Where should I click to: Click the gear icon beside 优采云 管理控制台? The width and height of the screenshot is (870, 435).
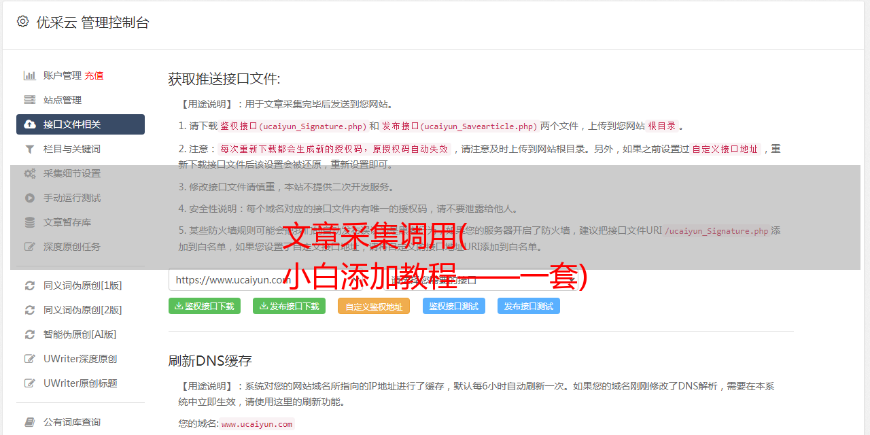pyautogui.click(x=22, y=22)
